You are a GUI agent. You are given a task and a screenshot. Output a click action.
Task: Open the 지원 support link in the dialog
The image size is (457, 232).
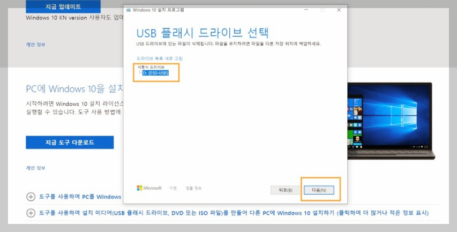point(173,188)
